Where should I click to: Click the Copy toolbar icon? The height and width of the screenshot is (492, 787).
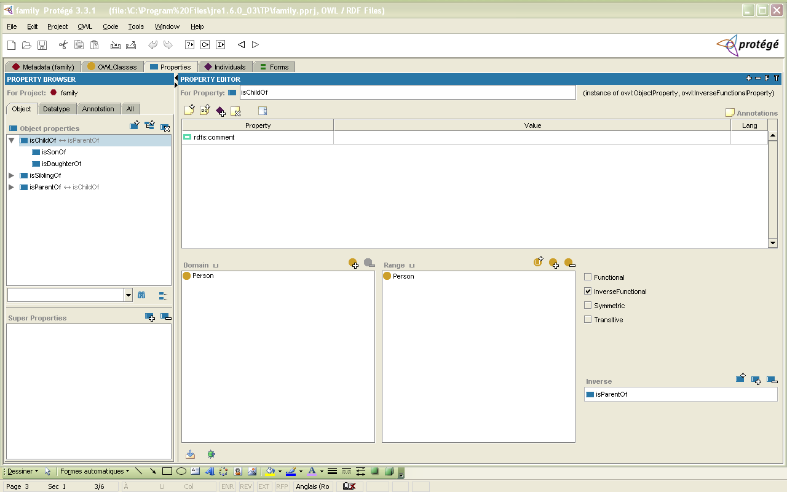point(79,45)
